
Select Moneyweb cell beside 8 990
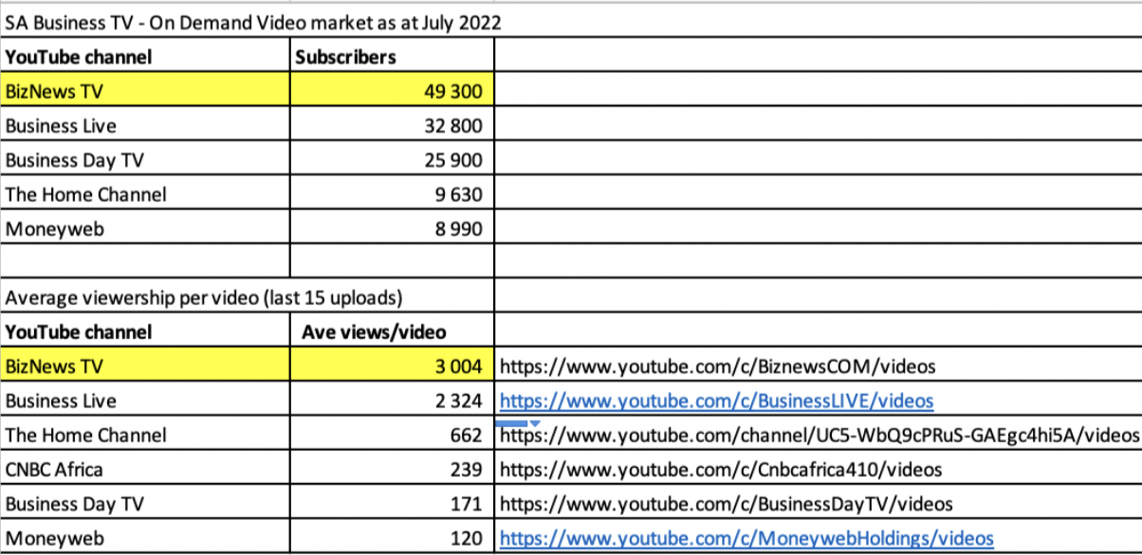[x=145, y=228]
